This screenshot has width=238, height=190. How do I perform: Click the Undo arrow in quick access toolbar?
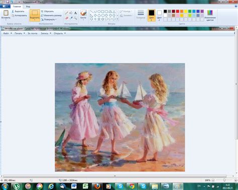tap(12, 2)
